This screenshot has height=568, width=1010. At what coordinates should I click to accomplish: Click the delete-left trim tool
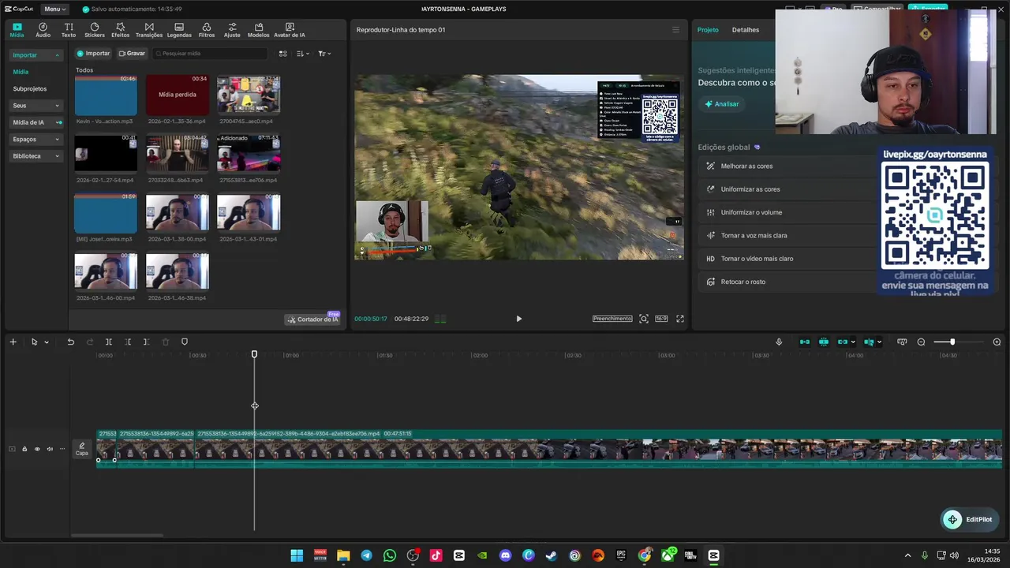coord(128,342)
